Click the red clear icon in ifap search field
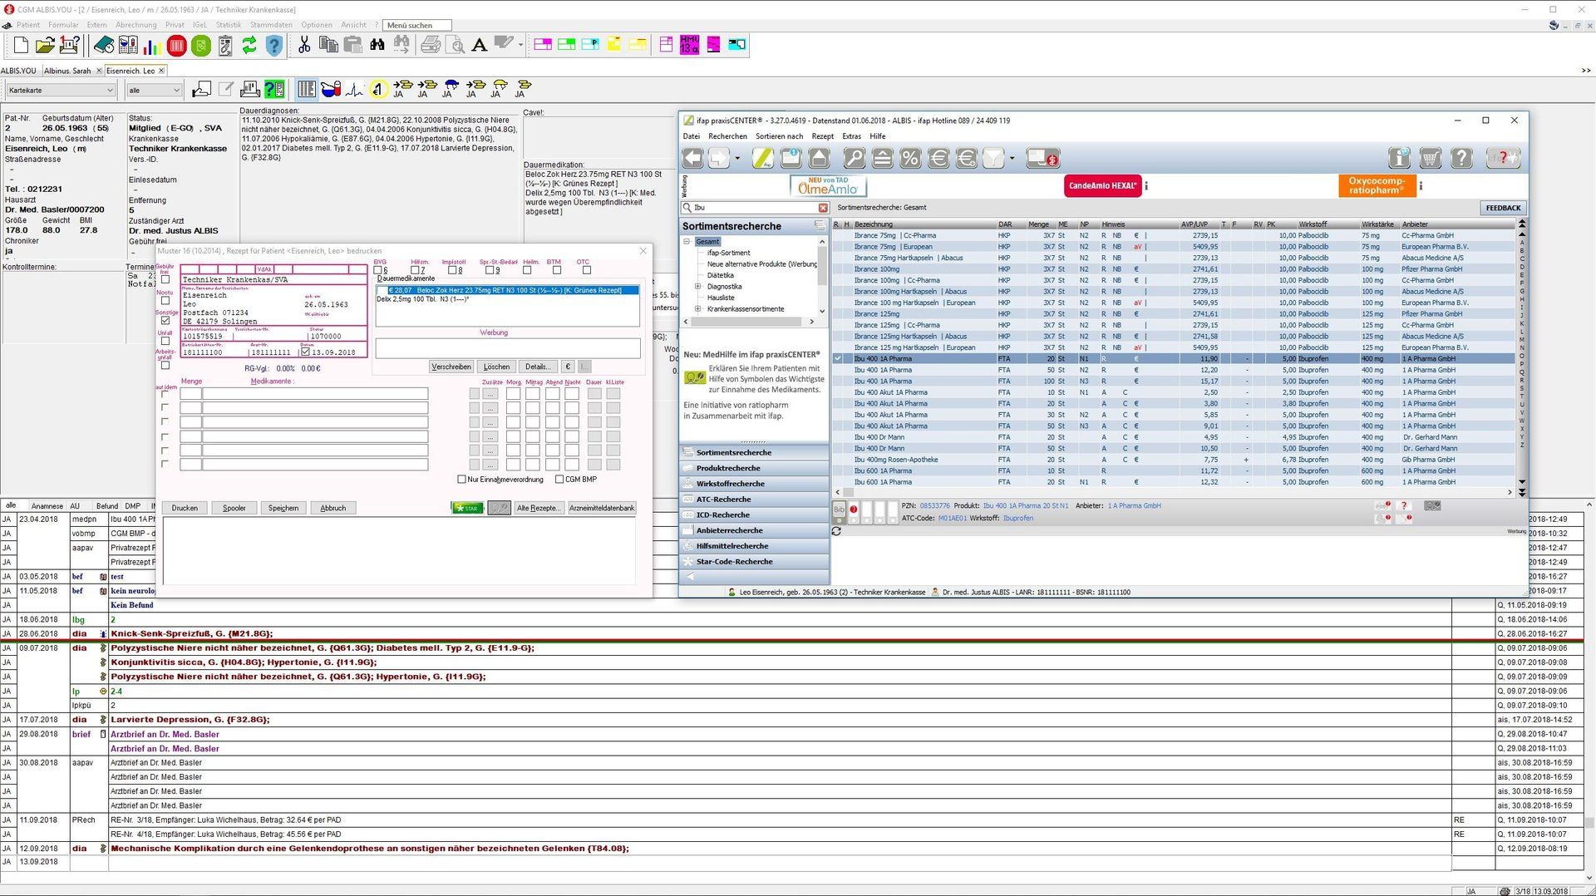The width and height of the screenshot is (1596, 896). point(823,208)
